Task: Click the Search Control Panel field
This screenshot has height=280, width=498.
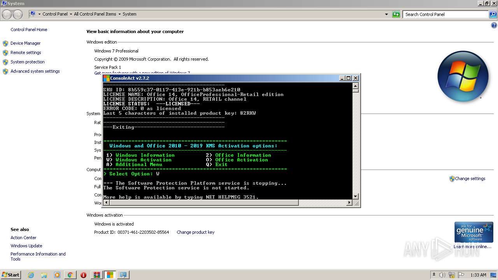Action: pyautogui.click(x=445, y=14)
